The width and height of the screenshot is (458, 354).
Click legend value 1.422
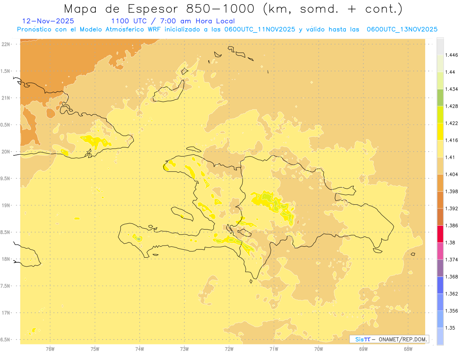click(x=452, y=123)
